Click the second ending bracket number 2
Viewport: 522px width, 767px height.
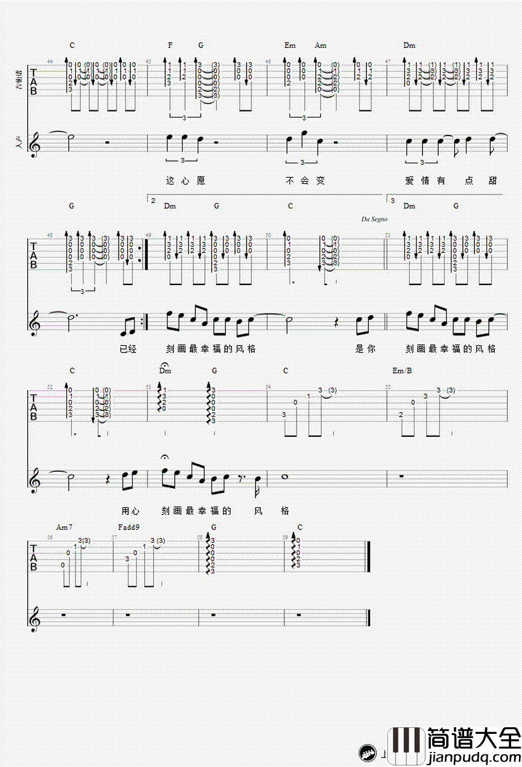click(x=153, y=200)
